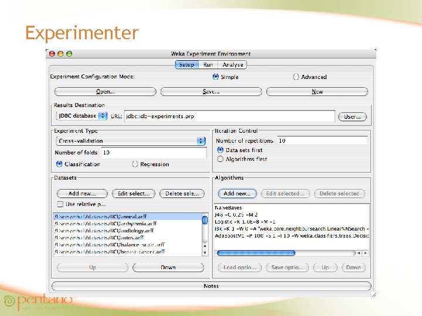Click the red close window button
The height and width of the screenshot is (316, 422).
pyautogui.click(x=52, y=54)
